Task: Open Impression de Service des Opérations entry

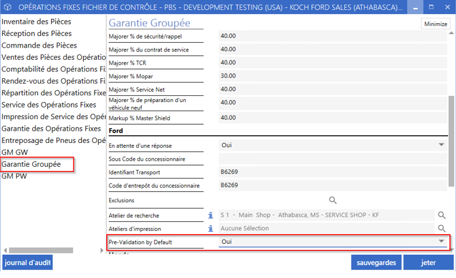Action: [54, 117]
